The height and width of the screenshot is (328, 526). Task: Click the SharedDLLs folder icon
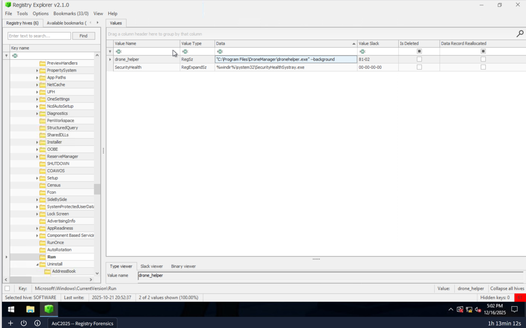43,135
